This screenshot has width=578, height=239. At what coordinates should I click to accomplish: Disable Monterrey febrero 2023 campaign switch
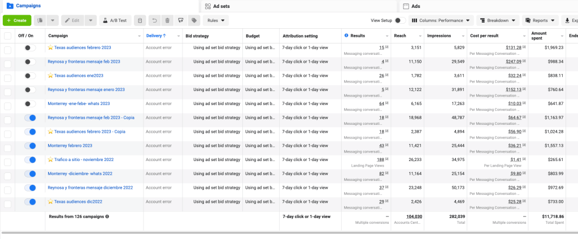[30, 146]
